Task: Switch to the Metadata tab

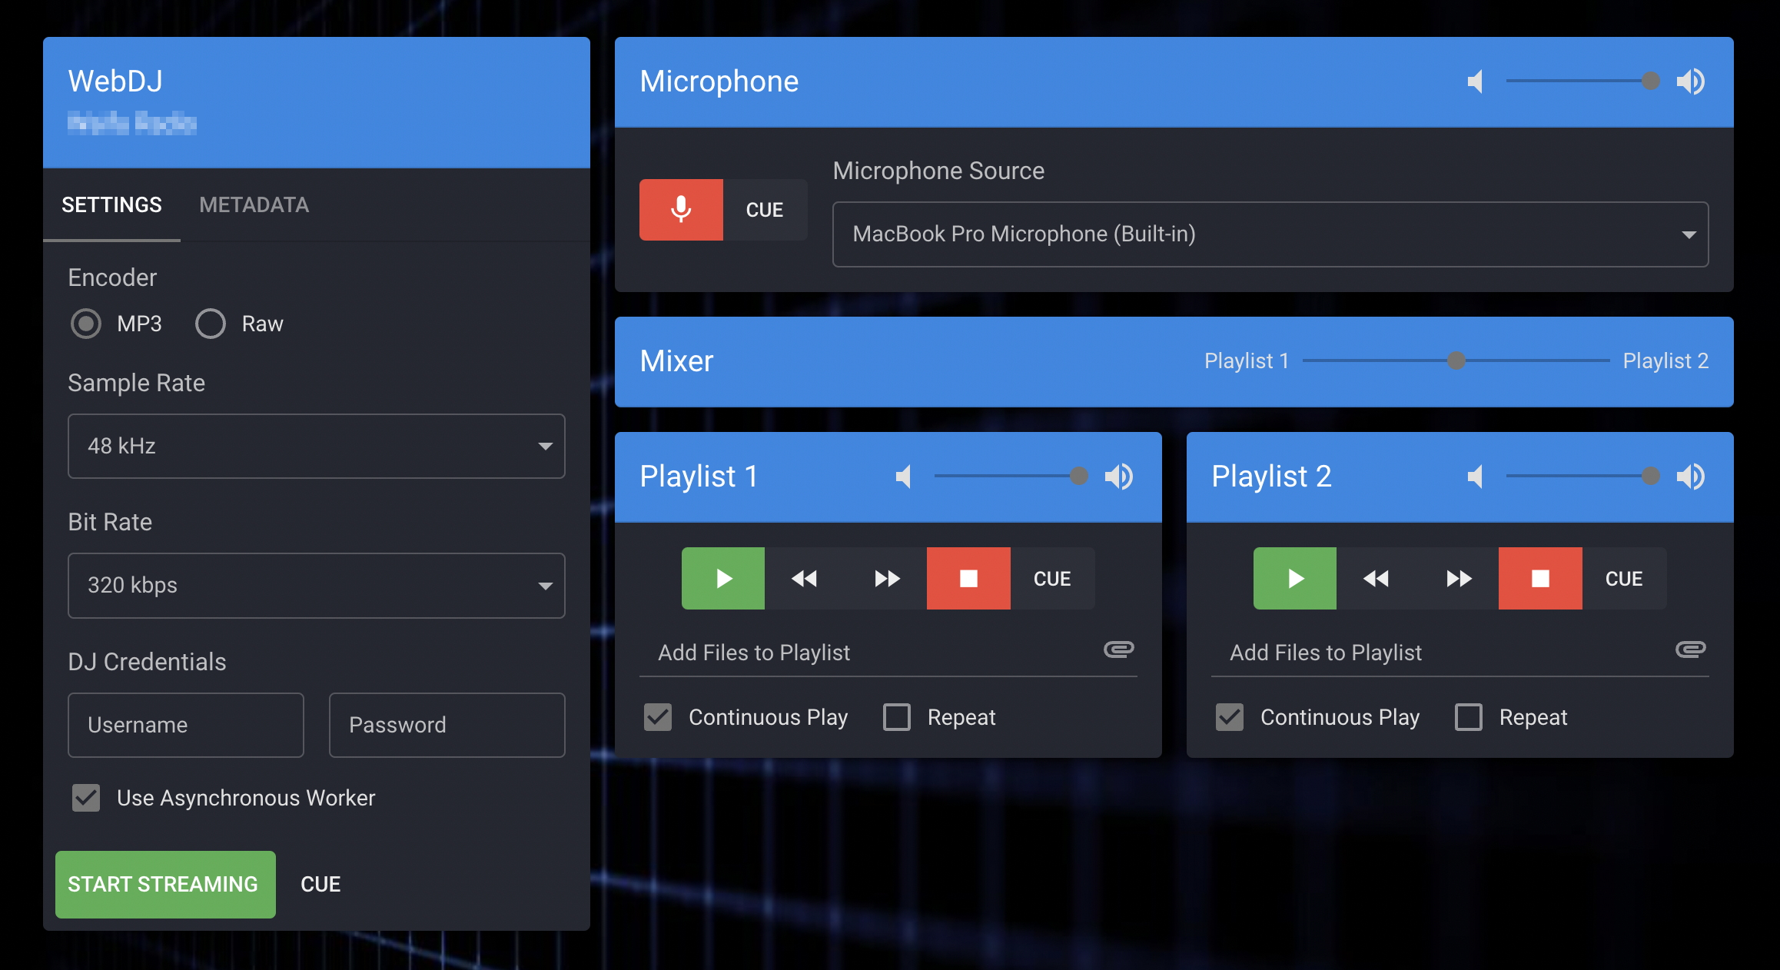Action: click(254, 204)
